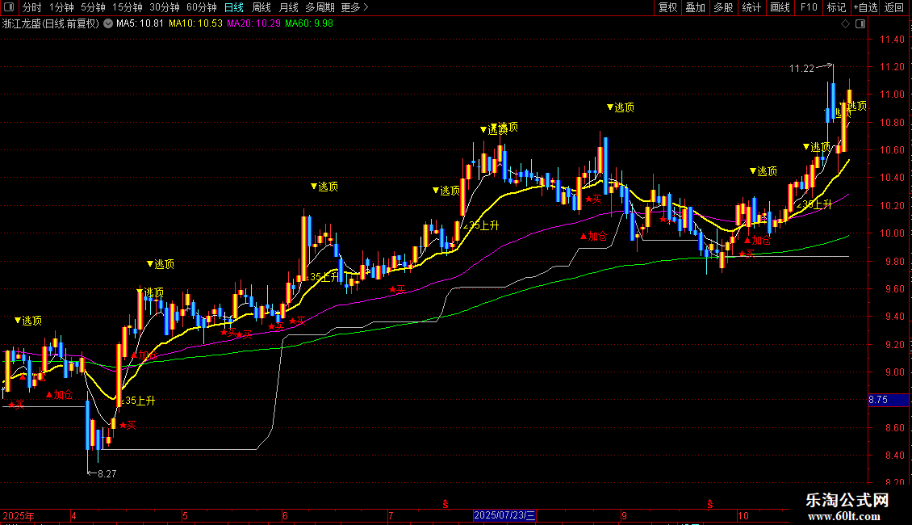
Task: Toggle the left side panel icon
Action: 9,7
